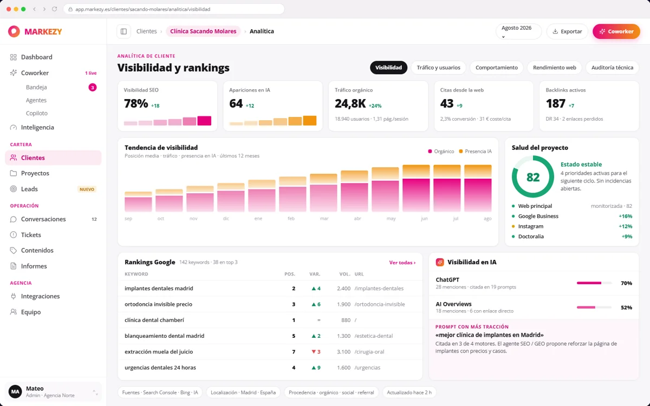Toggle the sidebar panel icon

click(x=123, y=31)
